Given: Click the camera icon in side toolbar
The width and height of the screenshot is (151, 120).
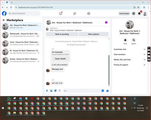Looking at the screenshot, I should 149,50.
